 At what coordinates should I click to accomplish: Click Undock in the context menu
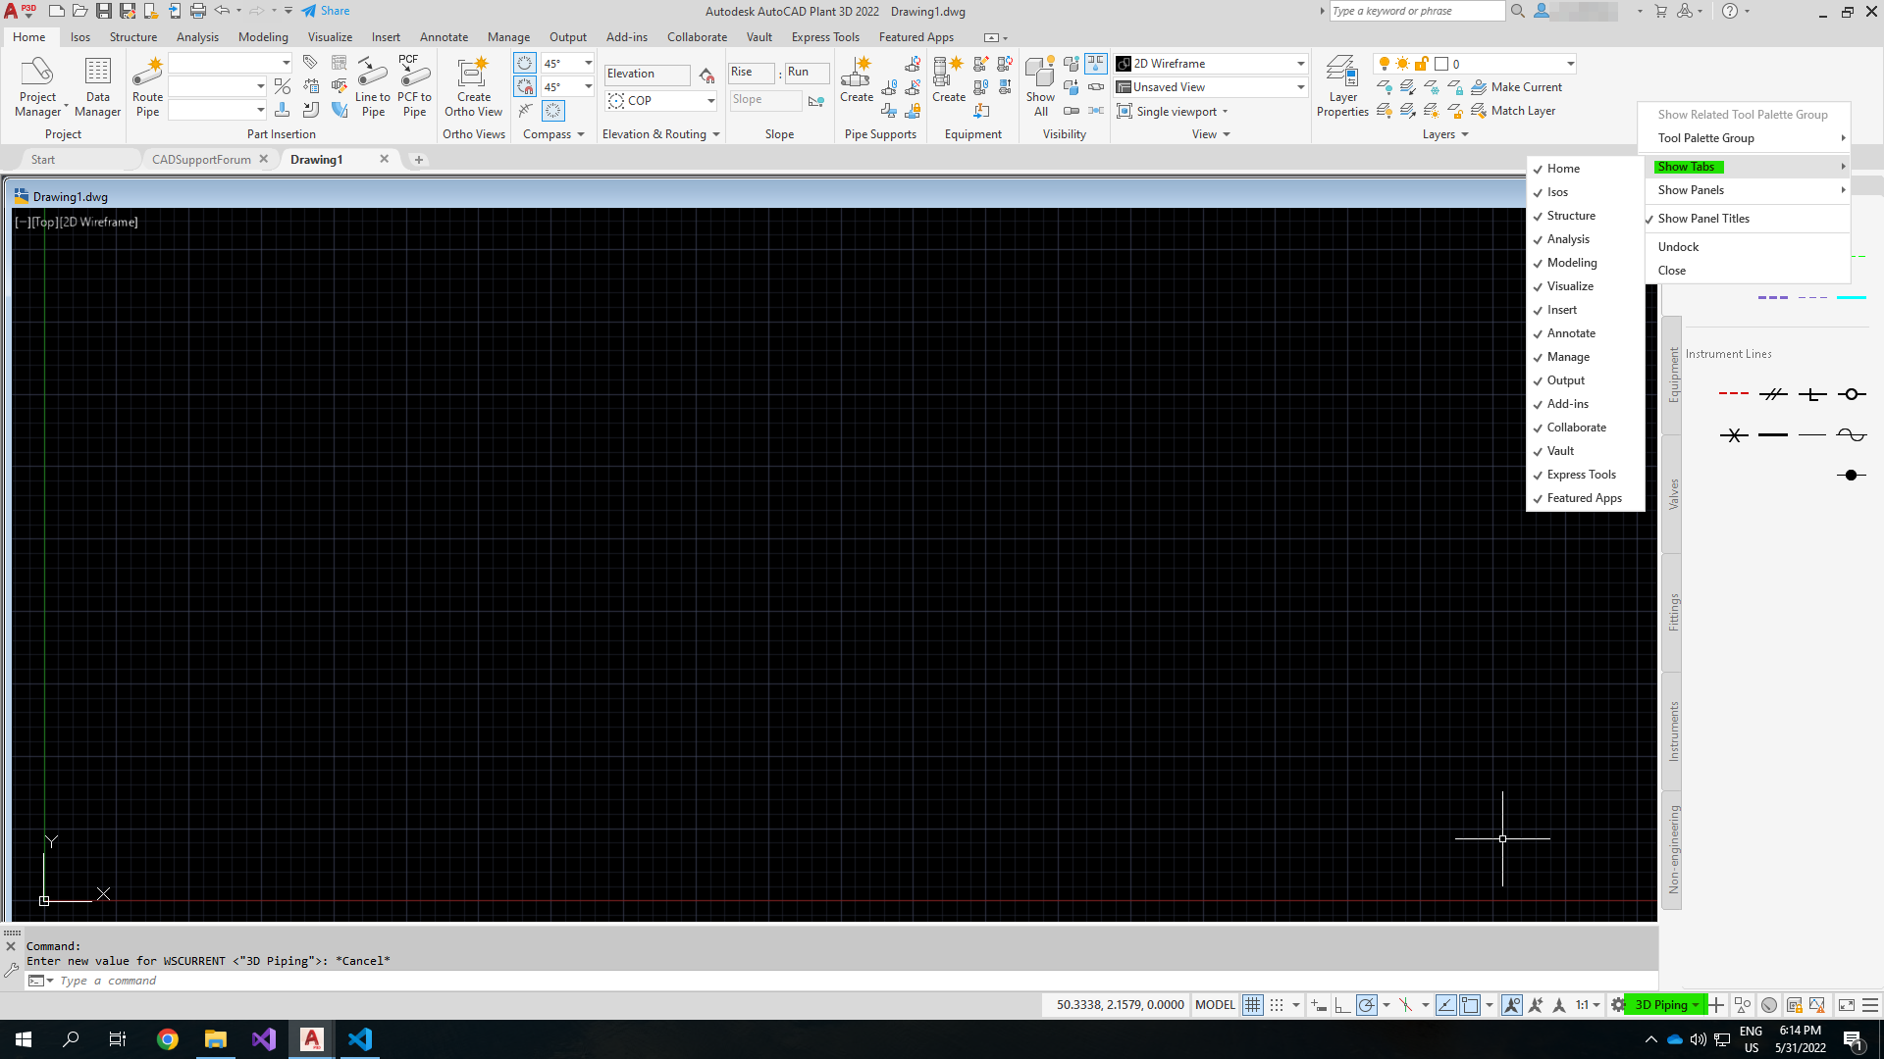click(1678, 246)
